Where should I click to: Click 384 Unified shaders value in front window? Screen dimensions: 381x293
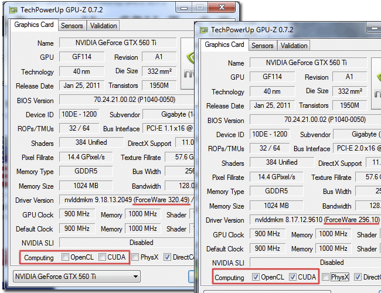coord(281,162)
